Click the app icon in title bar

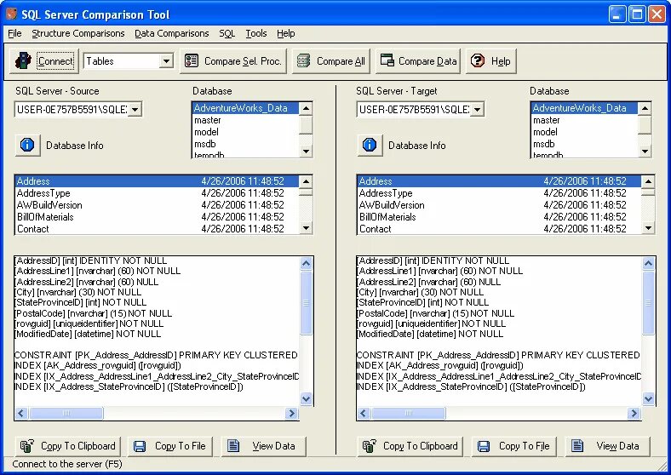coord(12,14)
